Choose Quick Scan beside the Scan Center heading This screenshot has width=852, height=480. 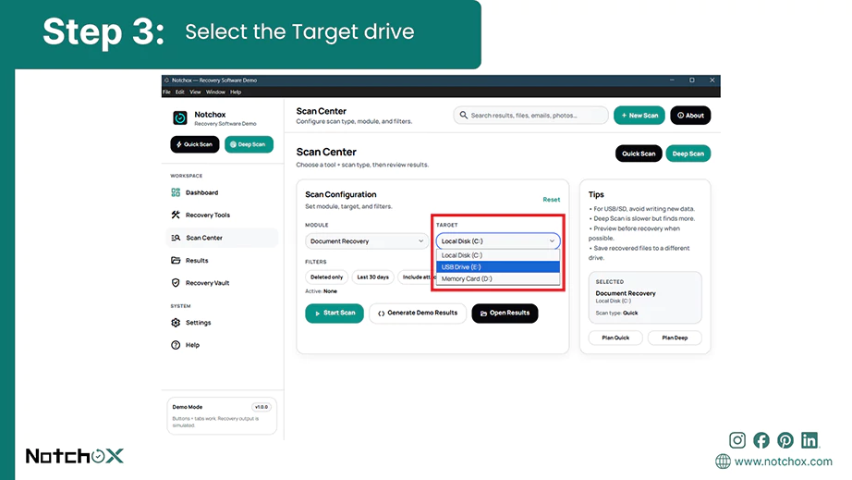click(x=639, y=154)
